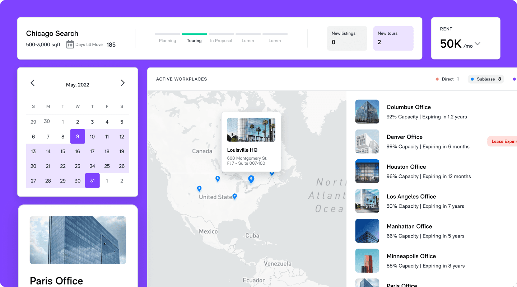Click the red Direct legend dot
The image size is (517, 287).
coord(437,79)
